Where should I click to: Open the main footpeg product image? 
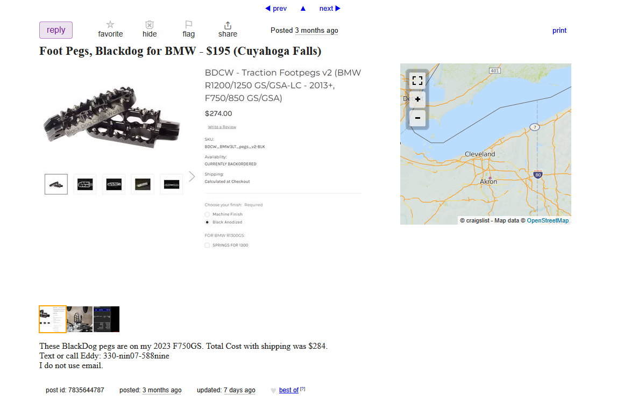click(x=112, y=117)
